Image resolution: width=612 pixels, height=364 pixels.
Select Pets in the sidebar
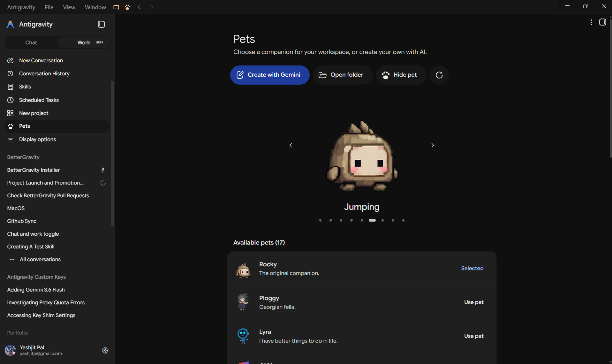click(x=57, y=126)
